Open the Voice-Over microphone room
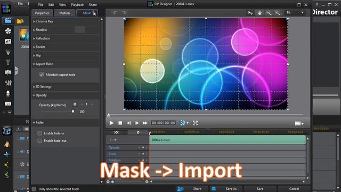This screenshot has height=192, width=341. pos(8,93)
